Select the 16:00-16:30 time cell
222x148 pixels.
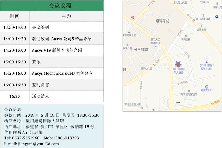click(x=15, y=85)
